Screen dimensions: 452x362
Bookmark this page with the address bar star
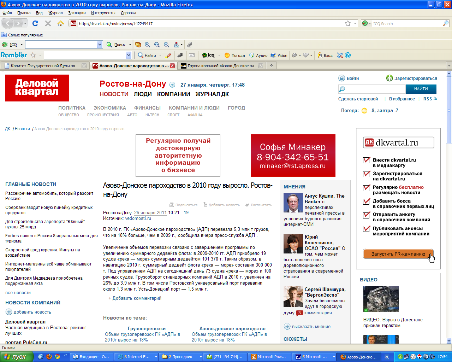(348, 23)
